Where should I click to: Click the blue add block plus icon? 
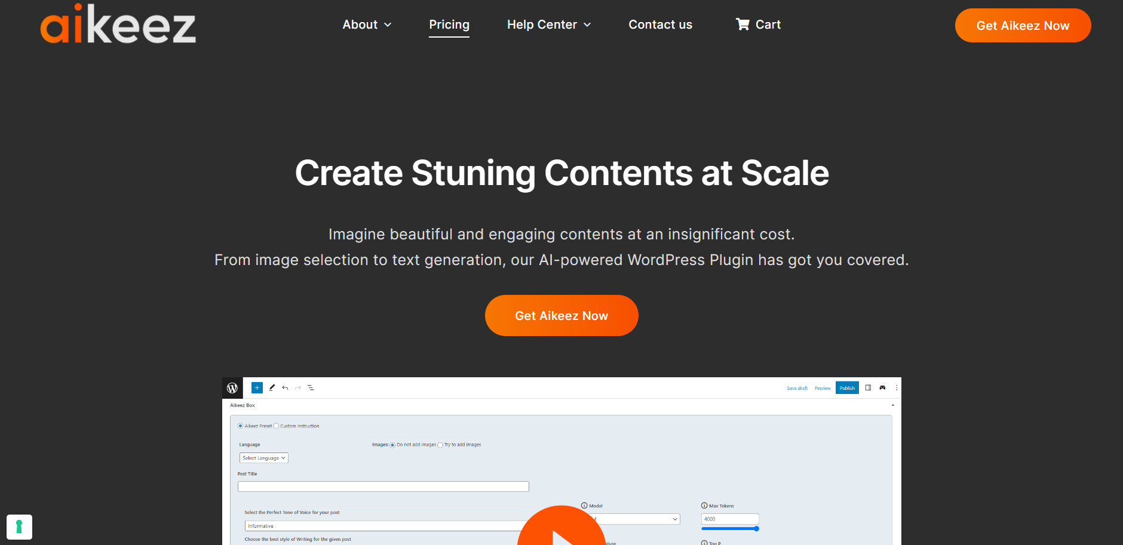tap(257, 388)
